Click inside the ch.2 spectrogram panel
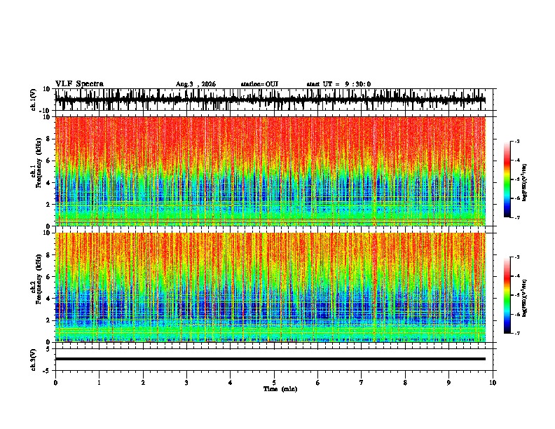The image size is (555, 429). point(270,287)
